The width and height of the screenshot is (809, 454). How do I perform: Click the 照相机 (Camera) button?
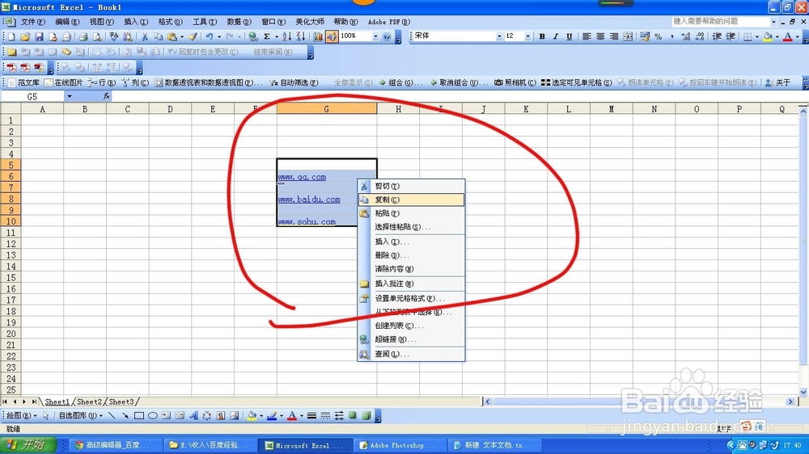coord(515,82)
